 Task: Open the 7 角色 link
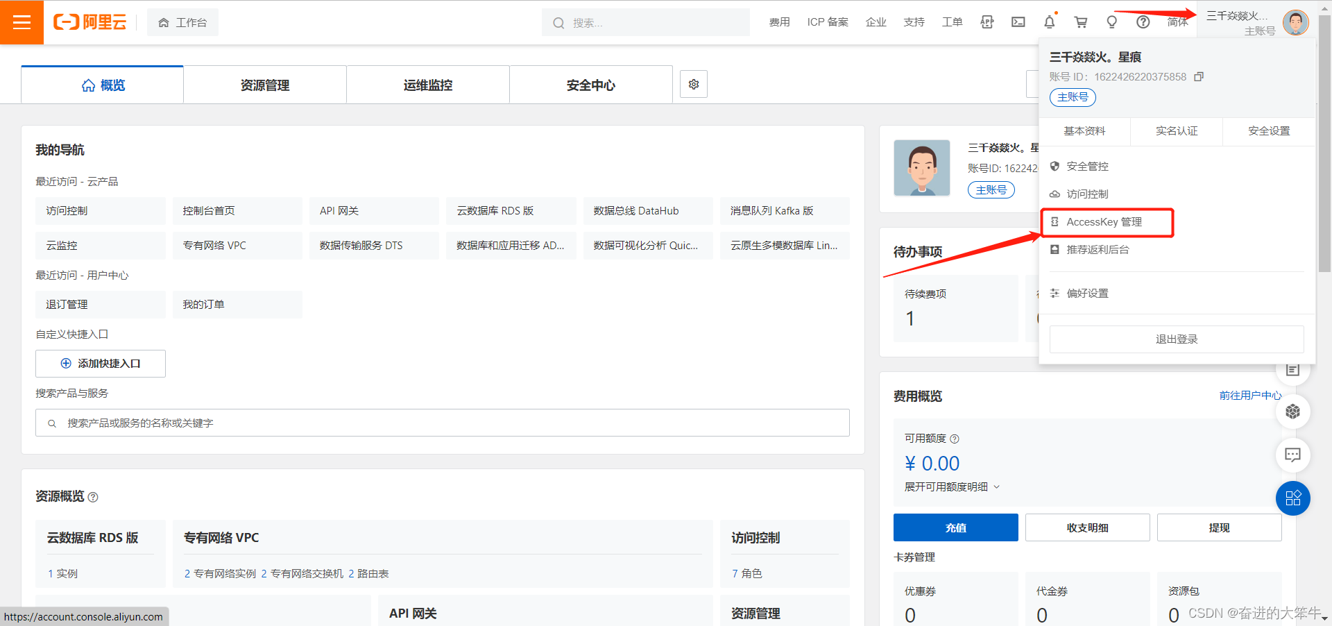pos(746,573)
